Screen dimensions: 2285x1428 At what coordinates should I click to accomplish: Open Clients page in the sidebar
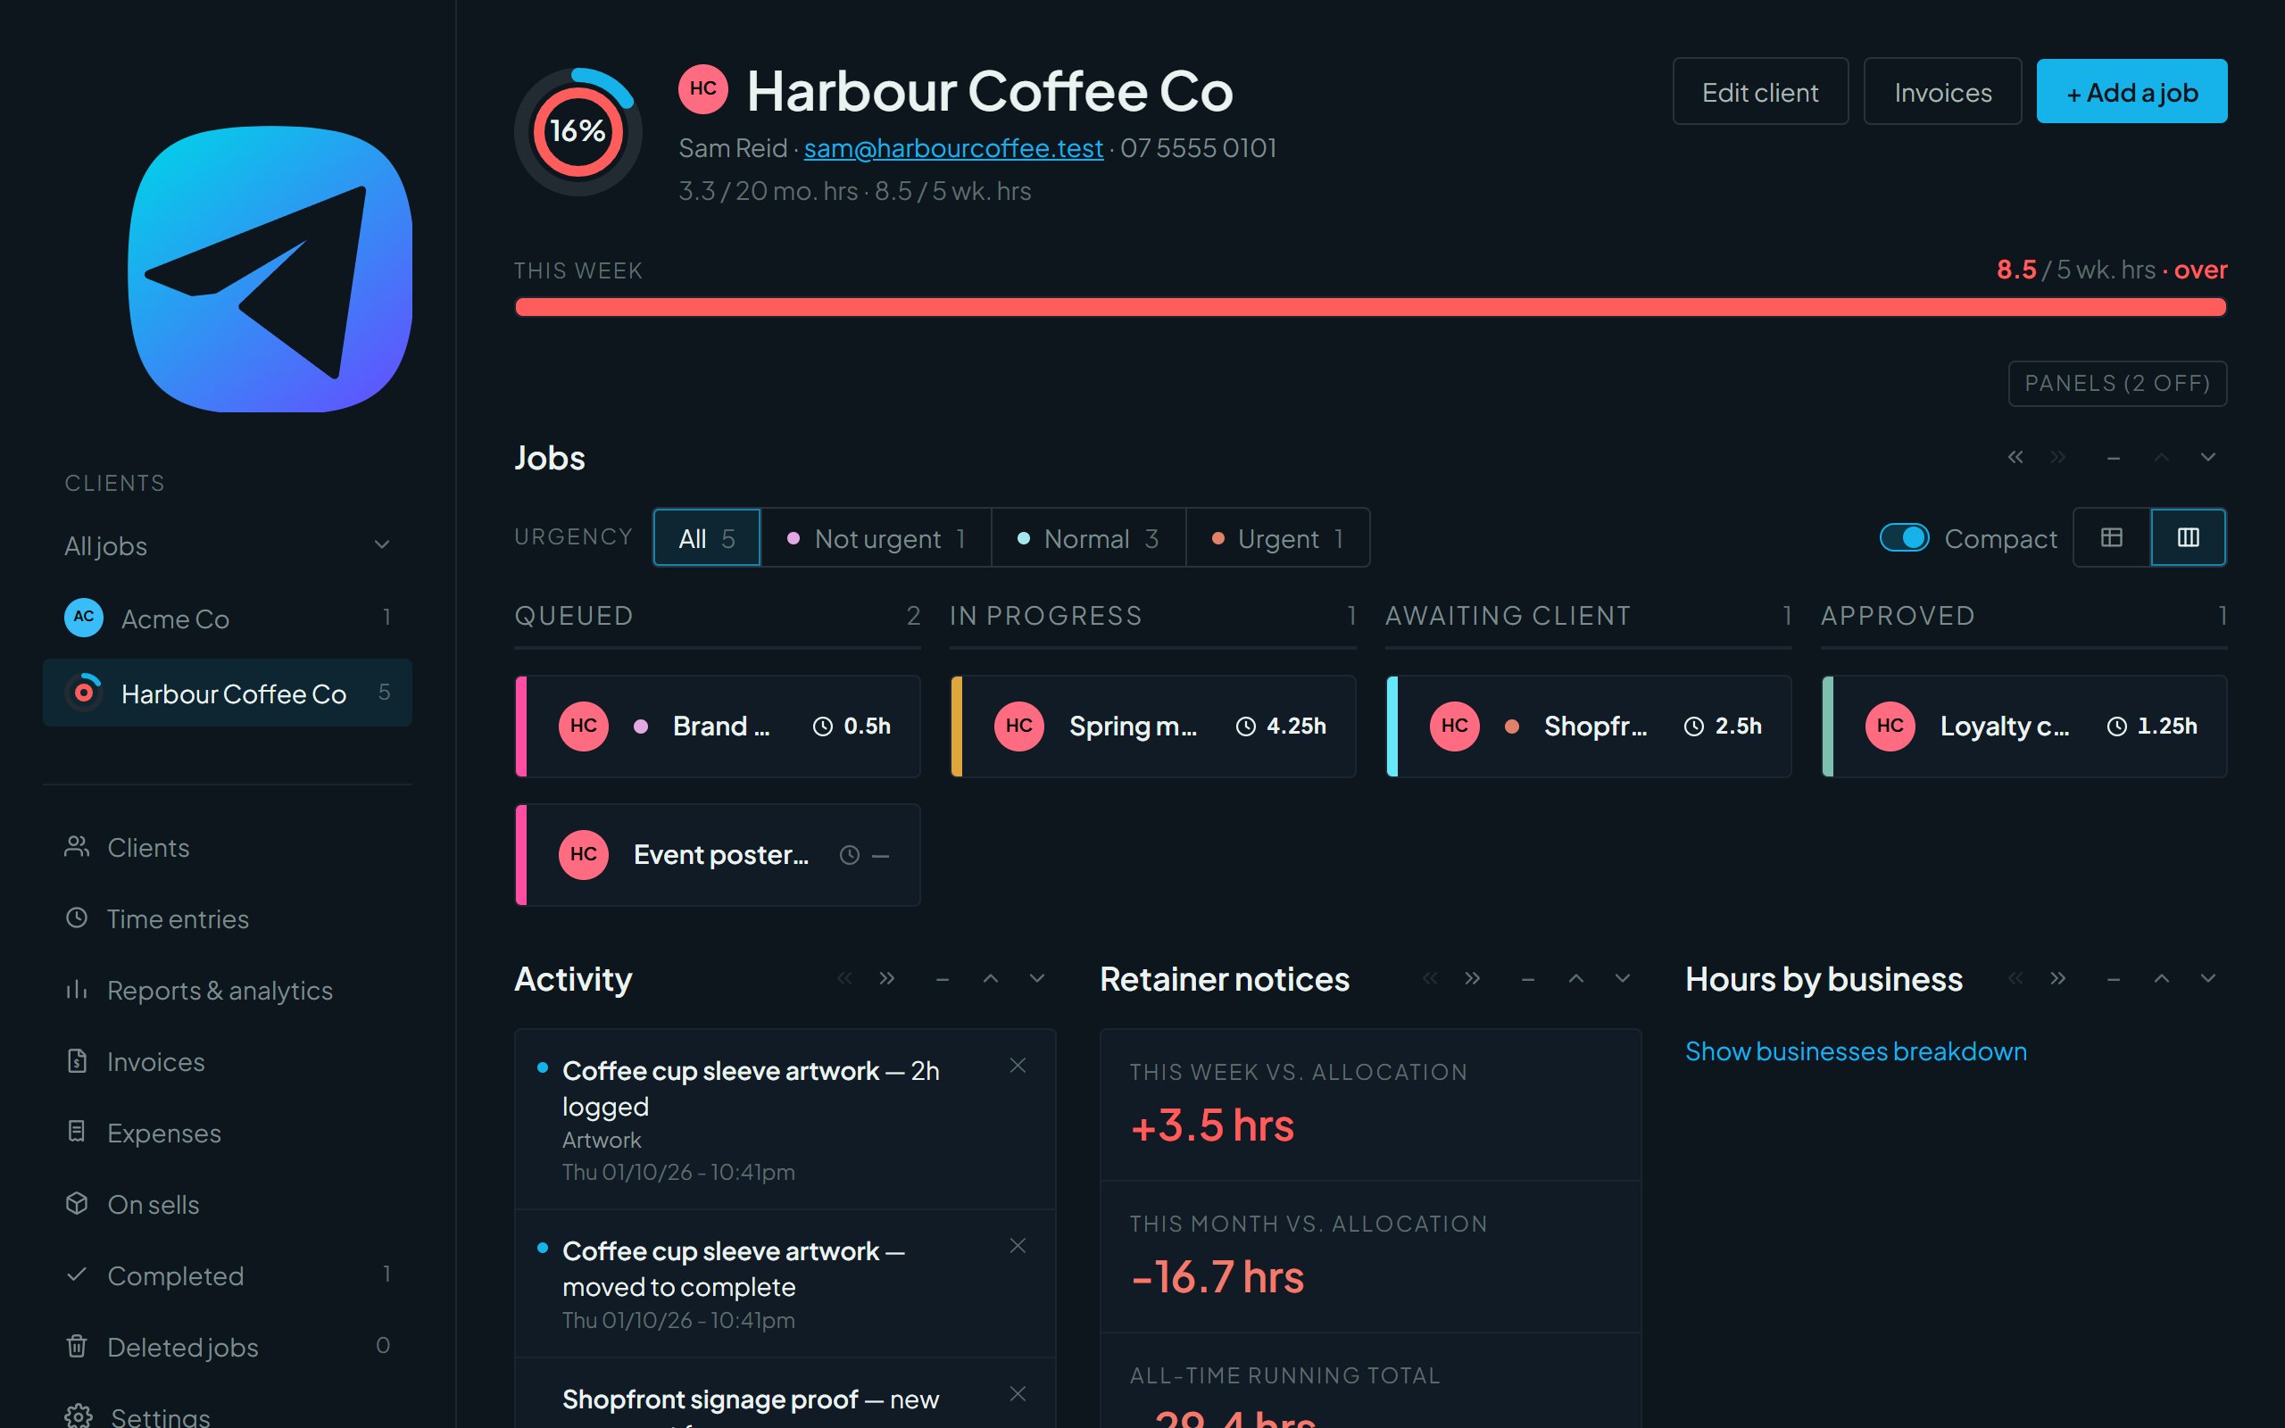pyautogui.click(x=227, y=847)
